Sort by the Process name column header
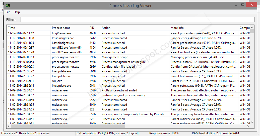260x136 pixels. [x=69, y=28]
